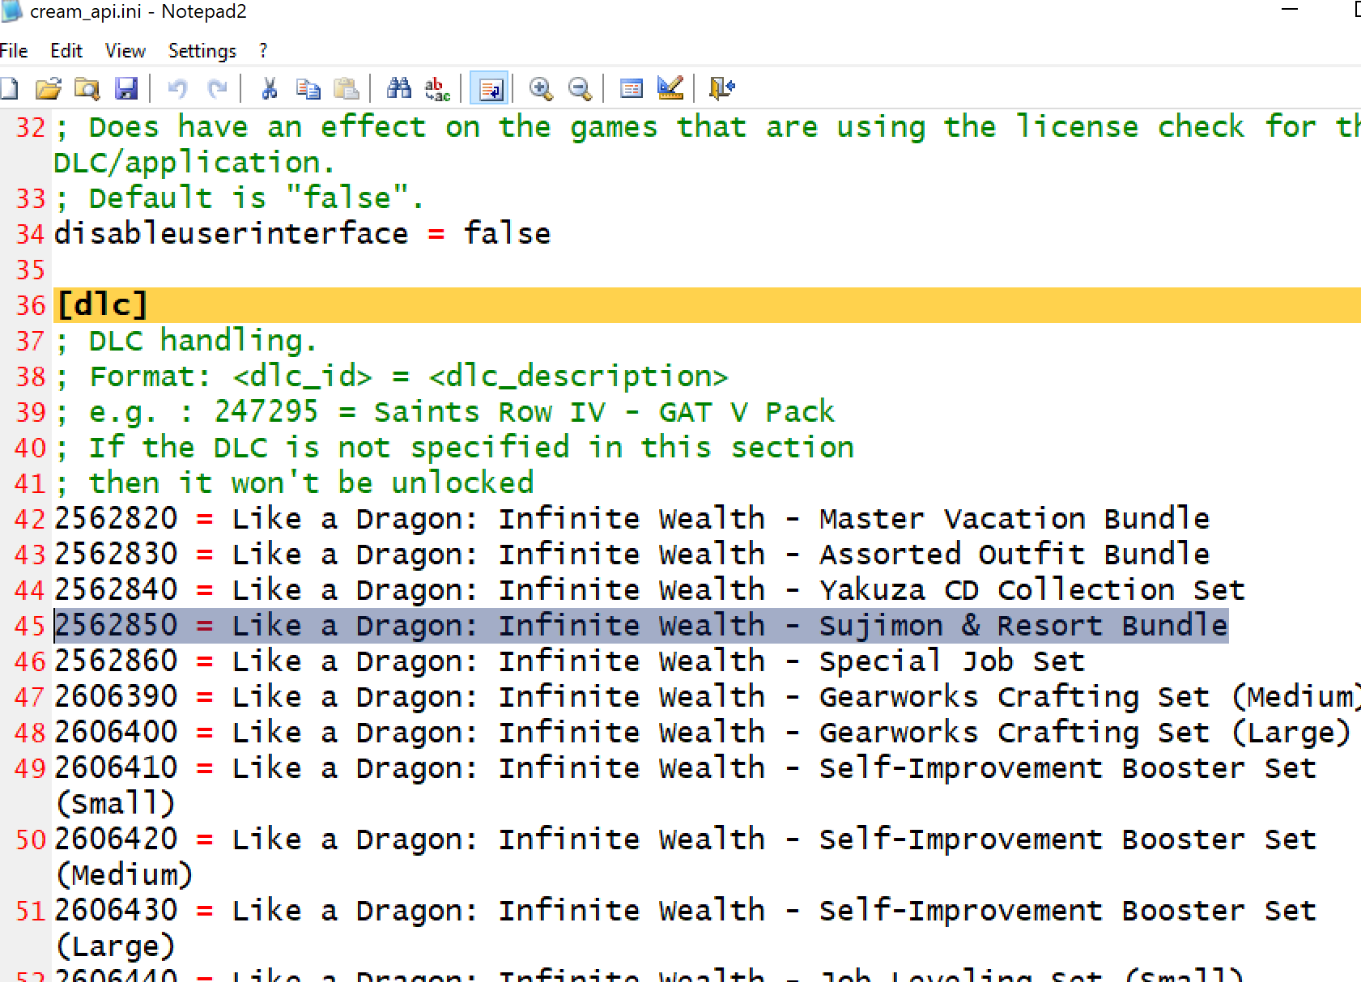Viewport: 1361px width, 982px height.
Task: Copy selection with the Copy icon
Action: pos(308,88)
